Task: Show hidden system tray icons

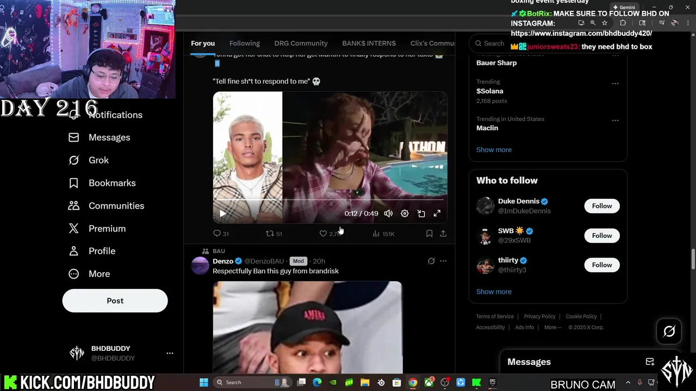Action: (628, 382)
